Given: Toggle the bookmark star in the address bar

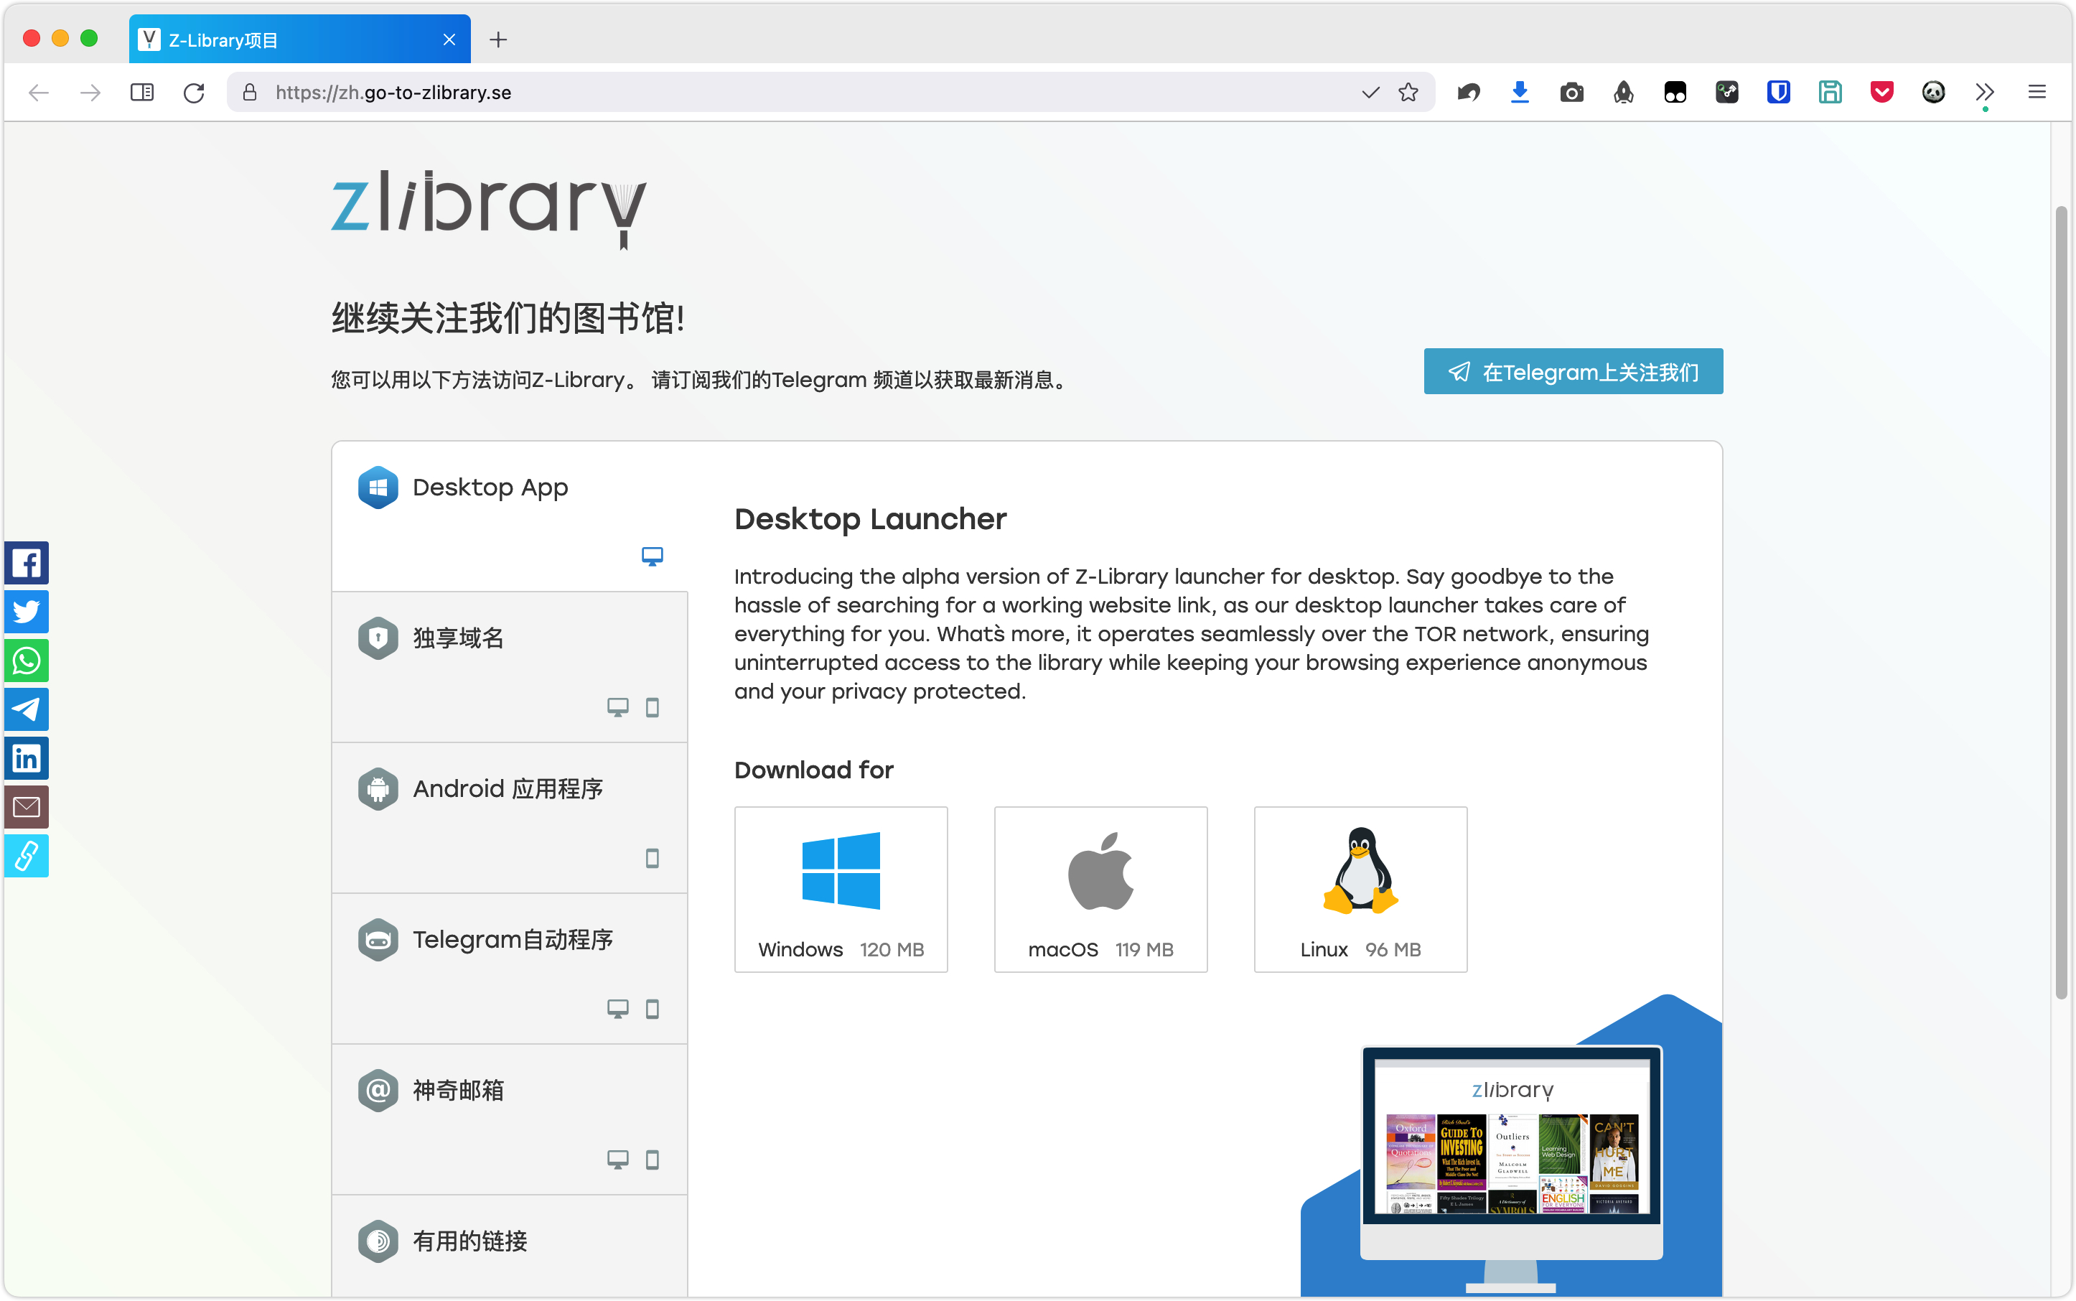Looking at the screenshot, I should pyautogui.click(x=1408, y=92).
